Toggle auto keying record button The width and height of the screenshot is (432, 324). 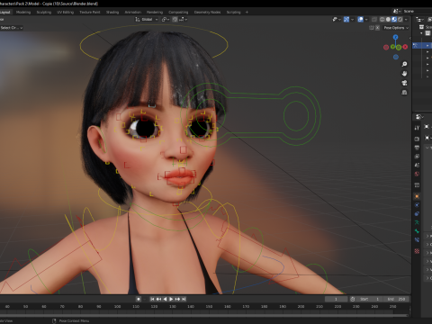pos(139,299)
